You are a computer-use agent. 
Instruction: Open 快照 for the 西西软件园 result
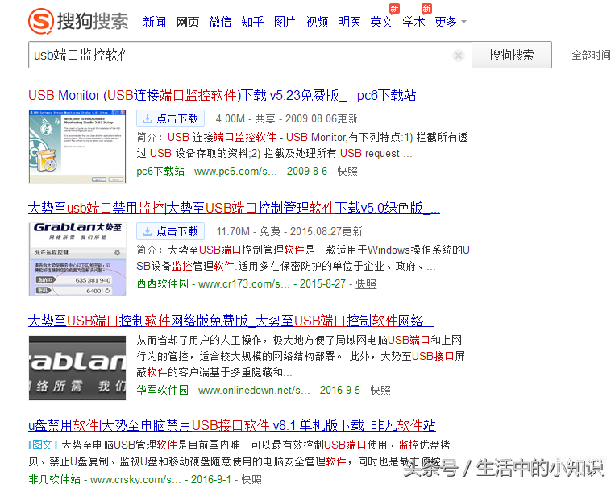pyautogui.click(x=366, y=283)
